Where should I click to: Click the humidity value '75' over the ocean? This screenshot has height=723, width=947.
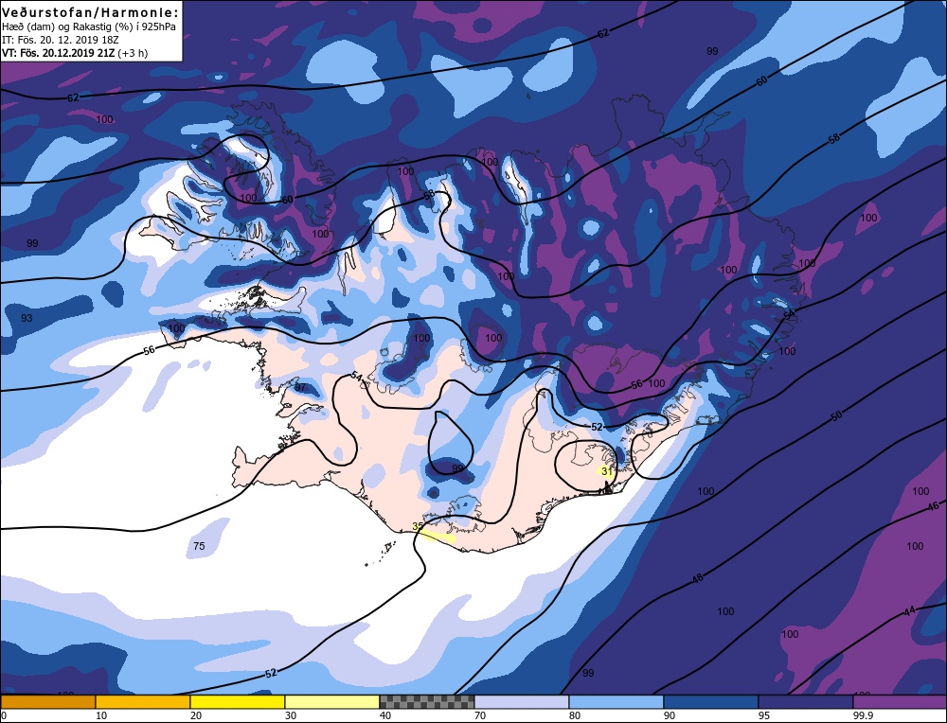[199, 546]
